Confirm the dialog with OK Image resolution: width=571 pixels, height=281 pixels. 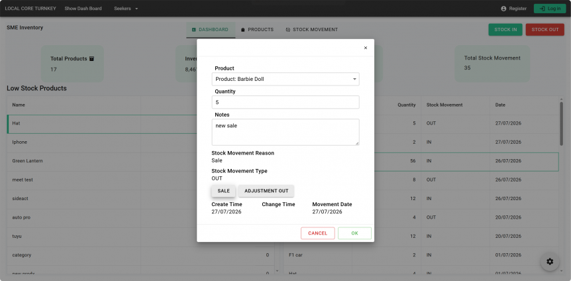point(354,233)
